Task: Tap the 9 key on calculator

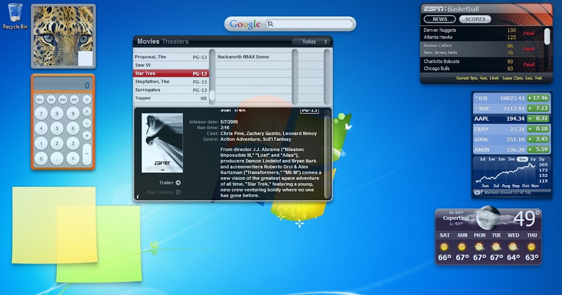Action: pos(72,113)
